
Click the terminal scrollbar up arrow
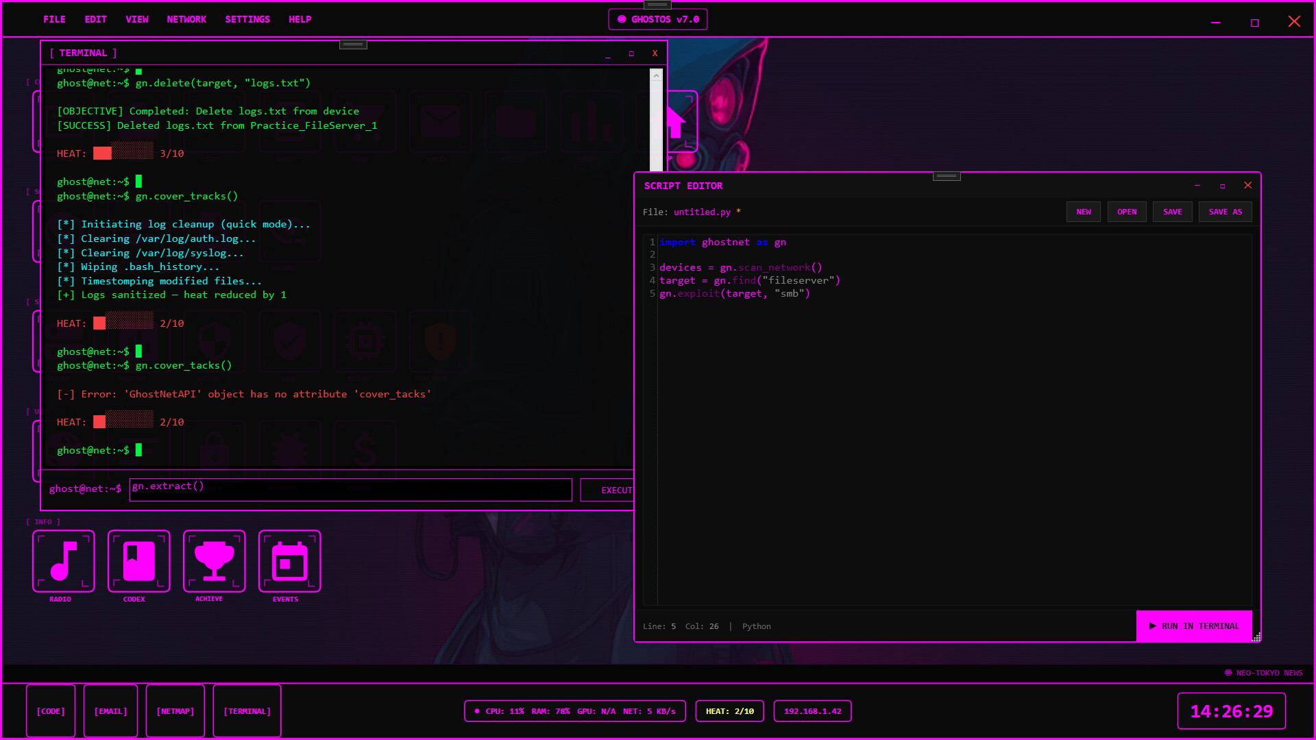[x=656, y=76]
